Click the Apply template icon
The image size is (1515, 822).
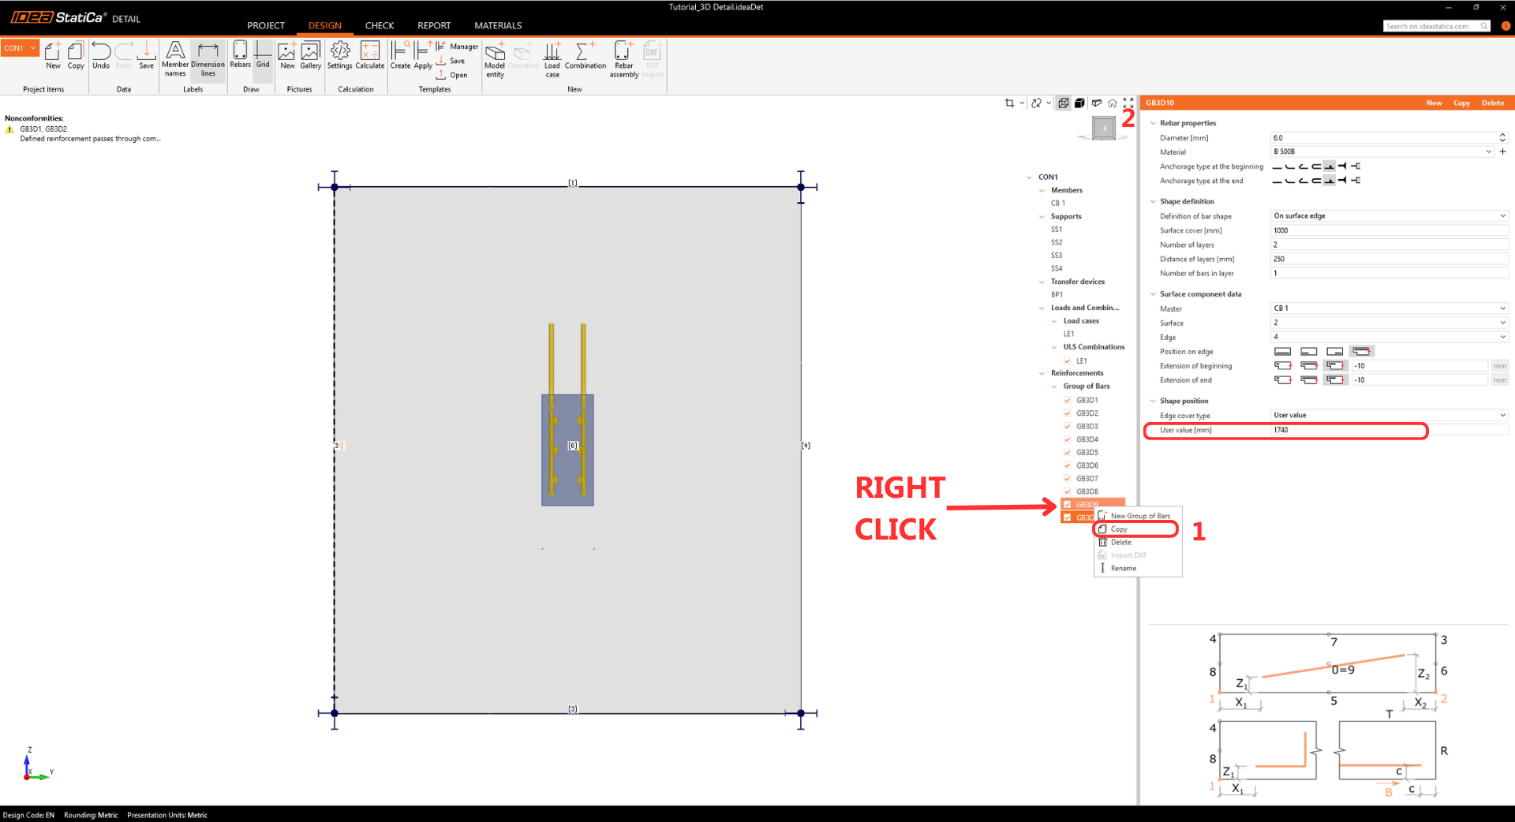(423, 55)
